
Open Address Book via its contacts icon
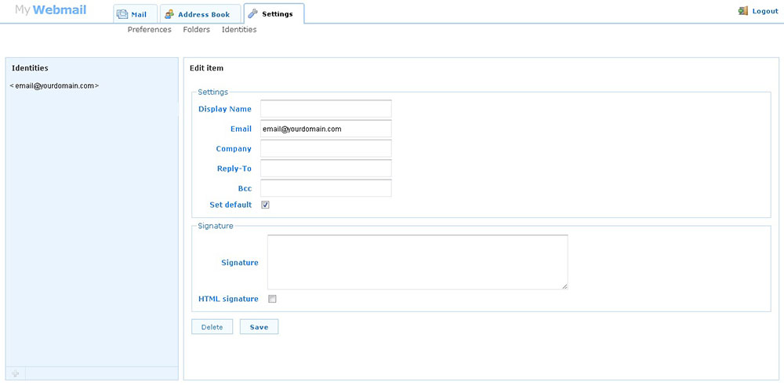pos(169,14)
